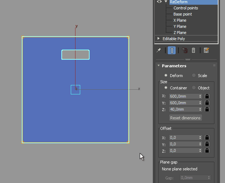Screen dimensions: 225x183
Task: Collapse the Parameters rollout
Action: point(159,66)
